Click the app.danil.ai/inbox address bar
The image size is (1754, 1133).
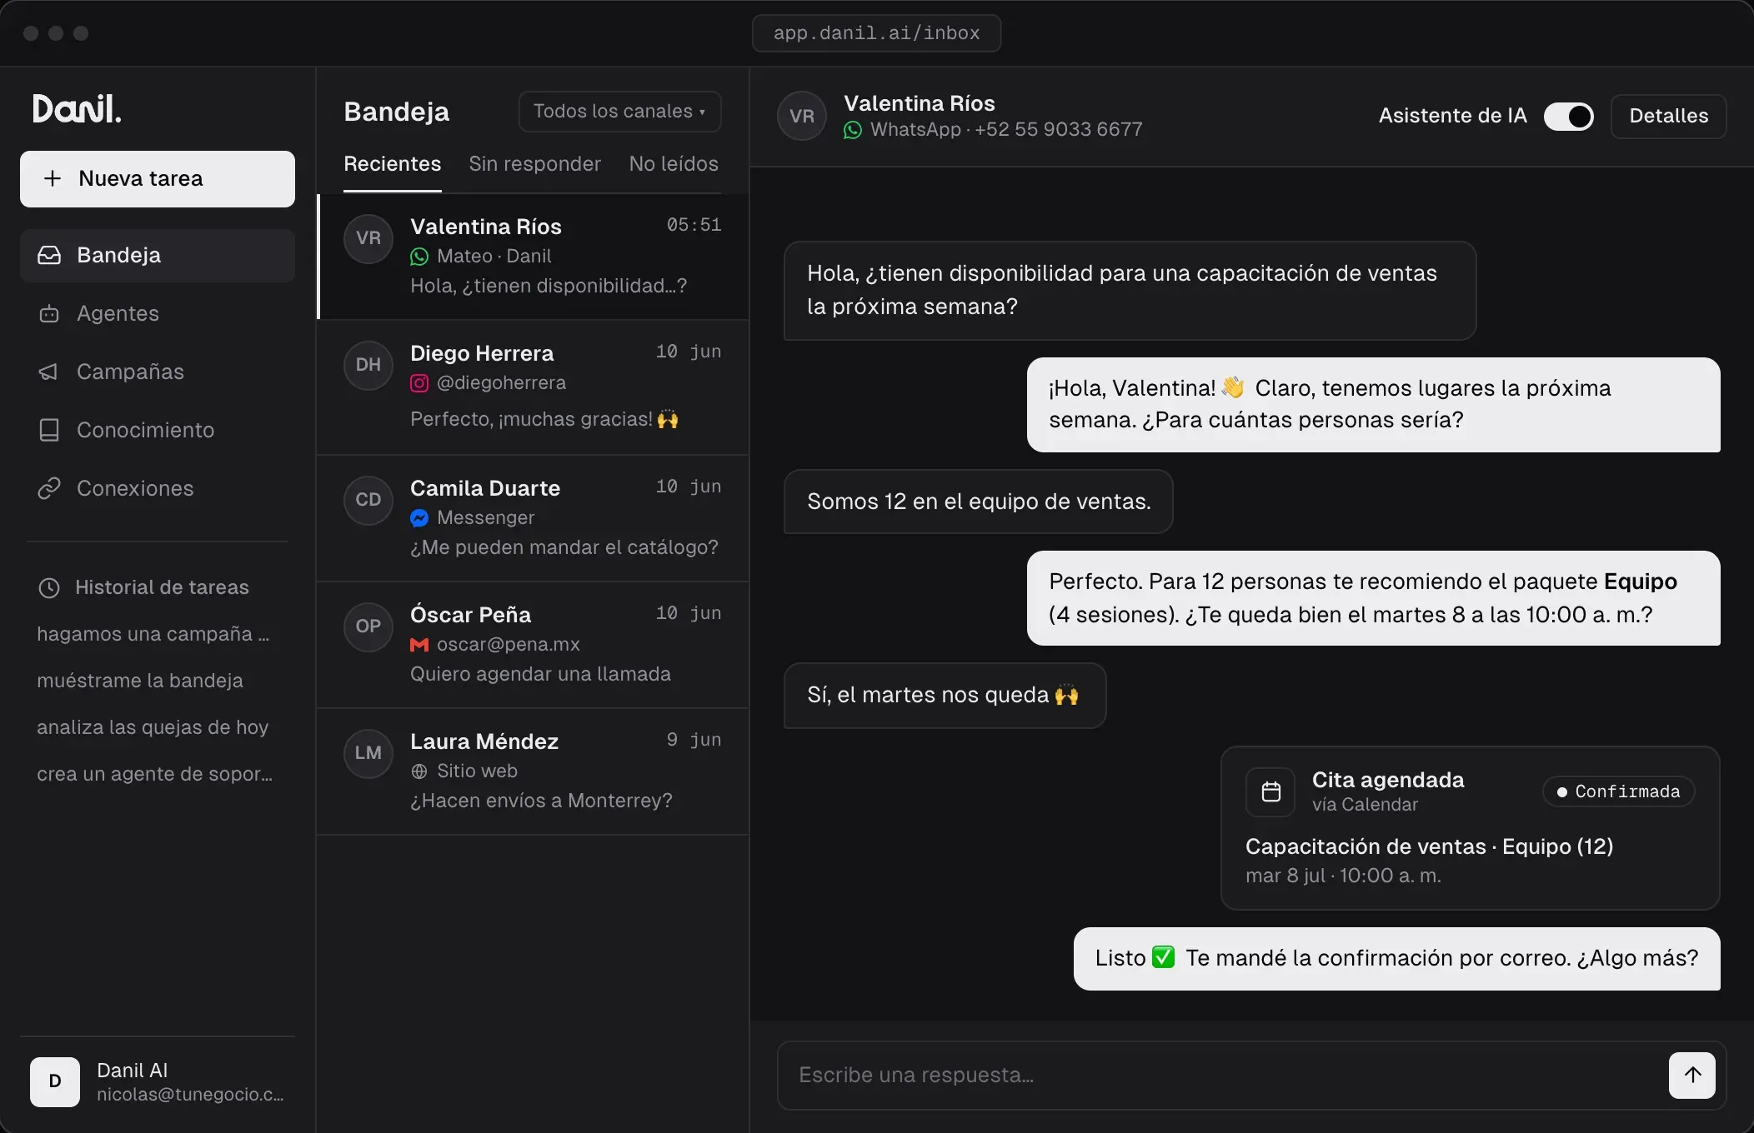tap(876, 33)
